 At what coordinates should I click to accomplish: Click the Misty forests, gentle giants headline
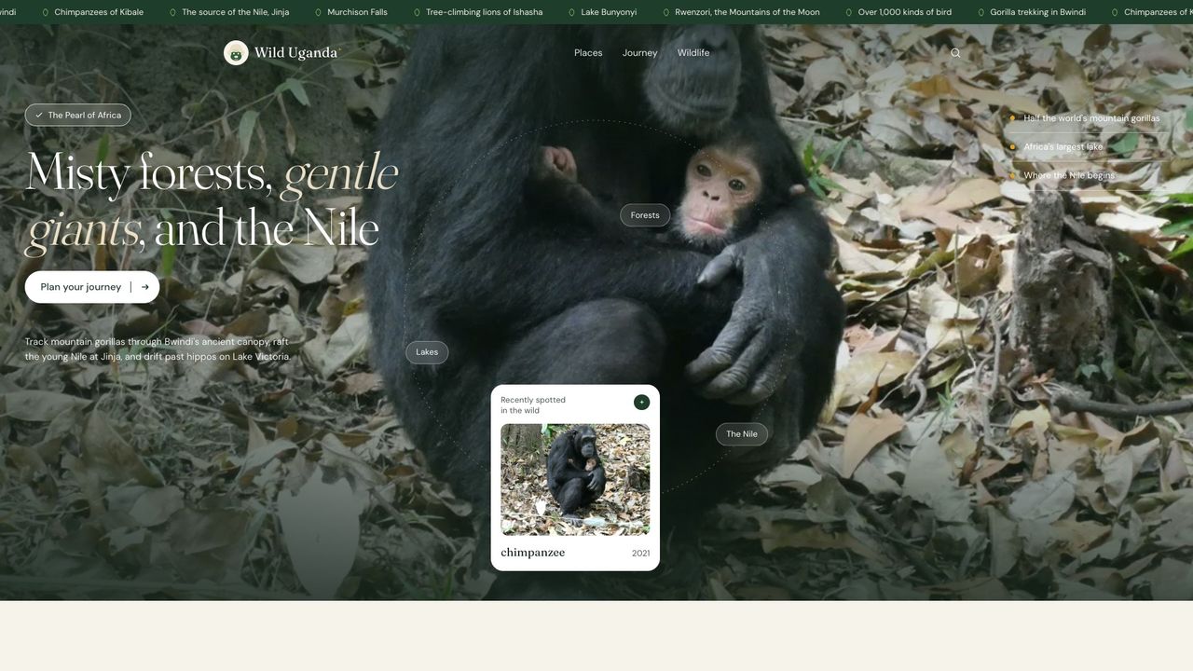(213, 200)
